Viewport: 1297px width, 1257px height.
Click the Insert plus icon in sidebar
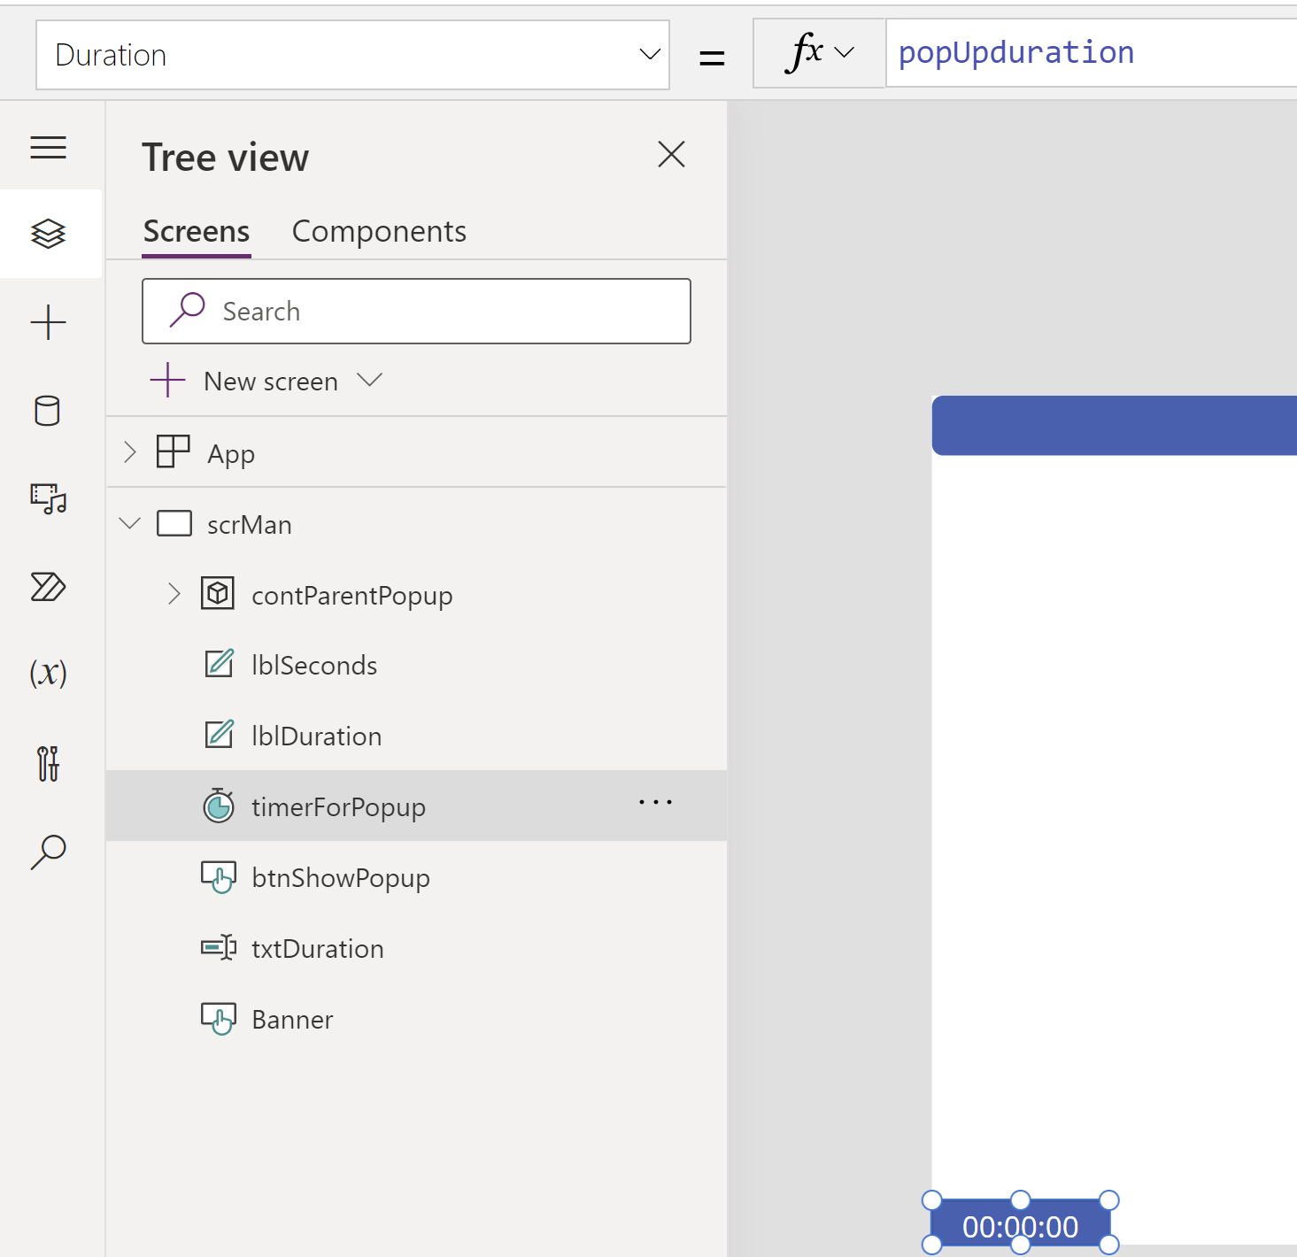point(49,322)
